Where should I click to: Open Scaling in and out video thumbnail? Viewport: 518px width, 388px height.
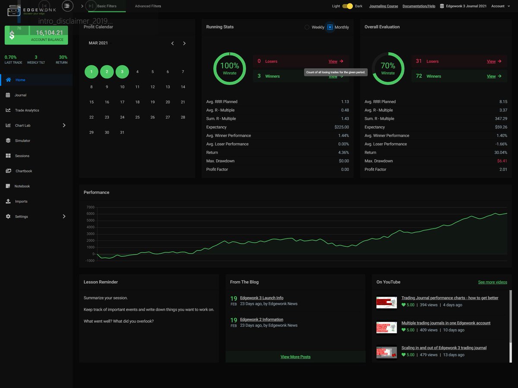[x=386, y=352]
